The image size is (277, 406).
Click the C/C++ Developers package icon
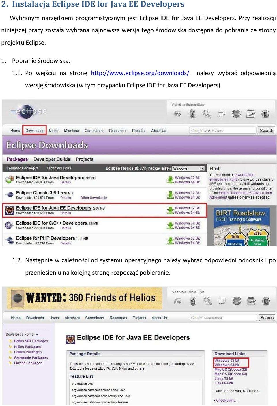(9, 225)
